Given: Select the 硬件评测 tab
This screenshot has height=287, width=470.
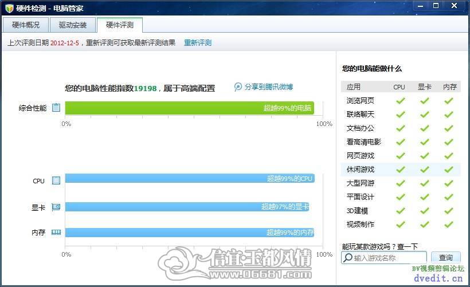Looking at the screenshot, I should pos(120,25).
